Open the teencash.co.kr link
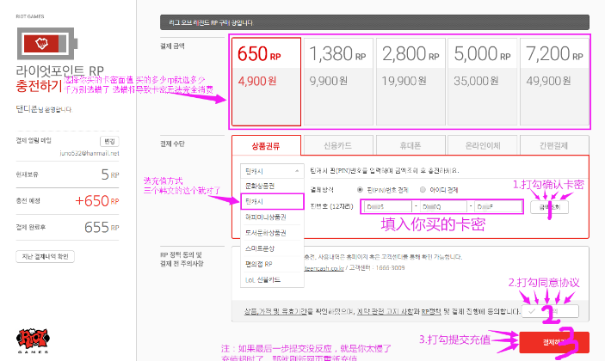This screenshot has width=605, height=361. click(x=324, y=268)
